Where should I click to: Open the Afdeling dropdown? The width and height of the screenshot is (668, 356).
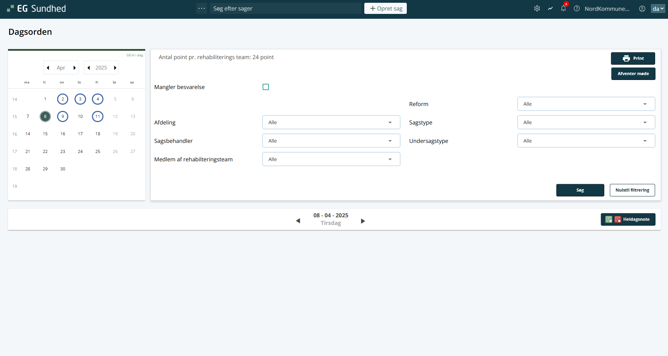[x=331, y=122]
